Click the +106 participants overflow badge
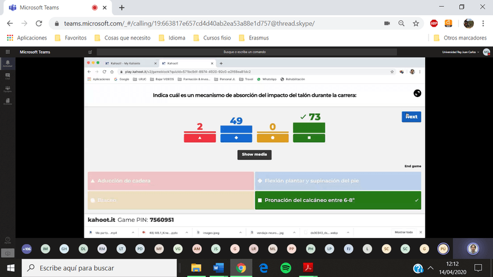The height and width of the screenshot is (277, 493). coord(27,249)
